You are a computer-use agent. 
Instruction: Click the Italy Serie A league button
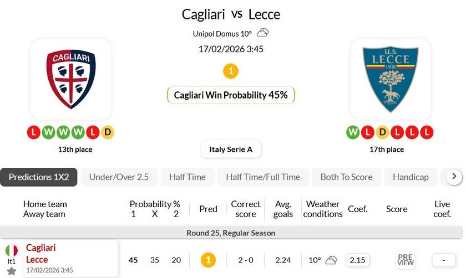pos(231,149)
